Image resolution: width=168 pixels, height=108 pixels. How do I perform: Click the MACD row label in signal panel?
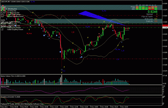133,7
